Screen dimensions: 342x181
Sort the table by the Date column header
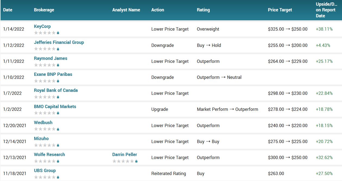8,10
